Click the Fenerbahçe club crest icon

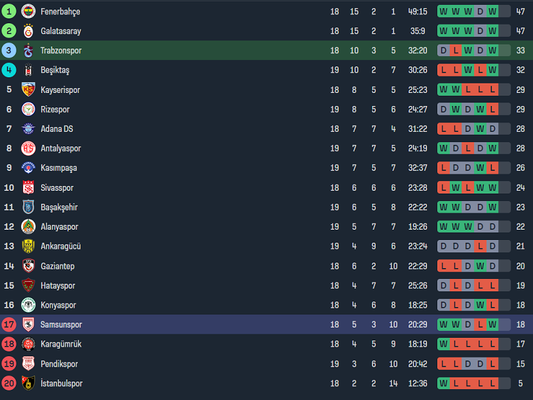click(28, 12)
